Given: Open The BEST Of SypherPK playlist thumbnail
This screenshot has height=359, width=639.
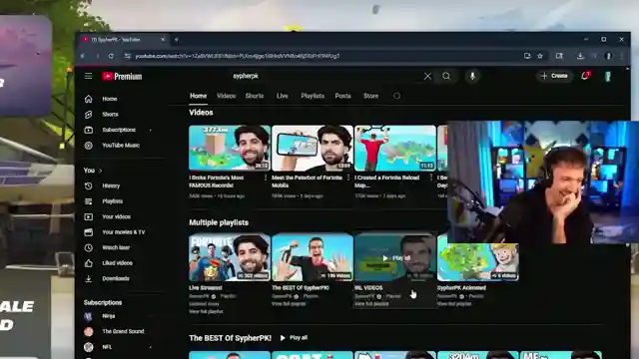Looking at the screenshot, I should (x=313, y=257).
